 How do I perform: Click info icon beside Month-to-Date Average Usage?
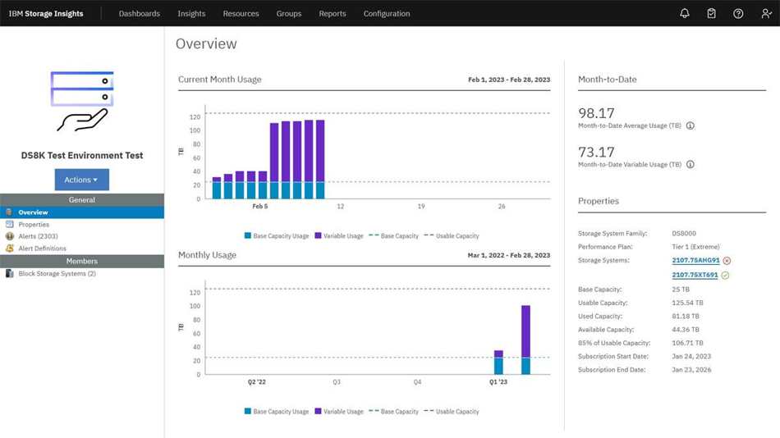691,125
